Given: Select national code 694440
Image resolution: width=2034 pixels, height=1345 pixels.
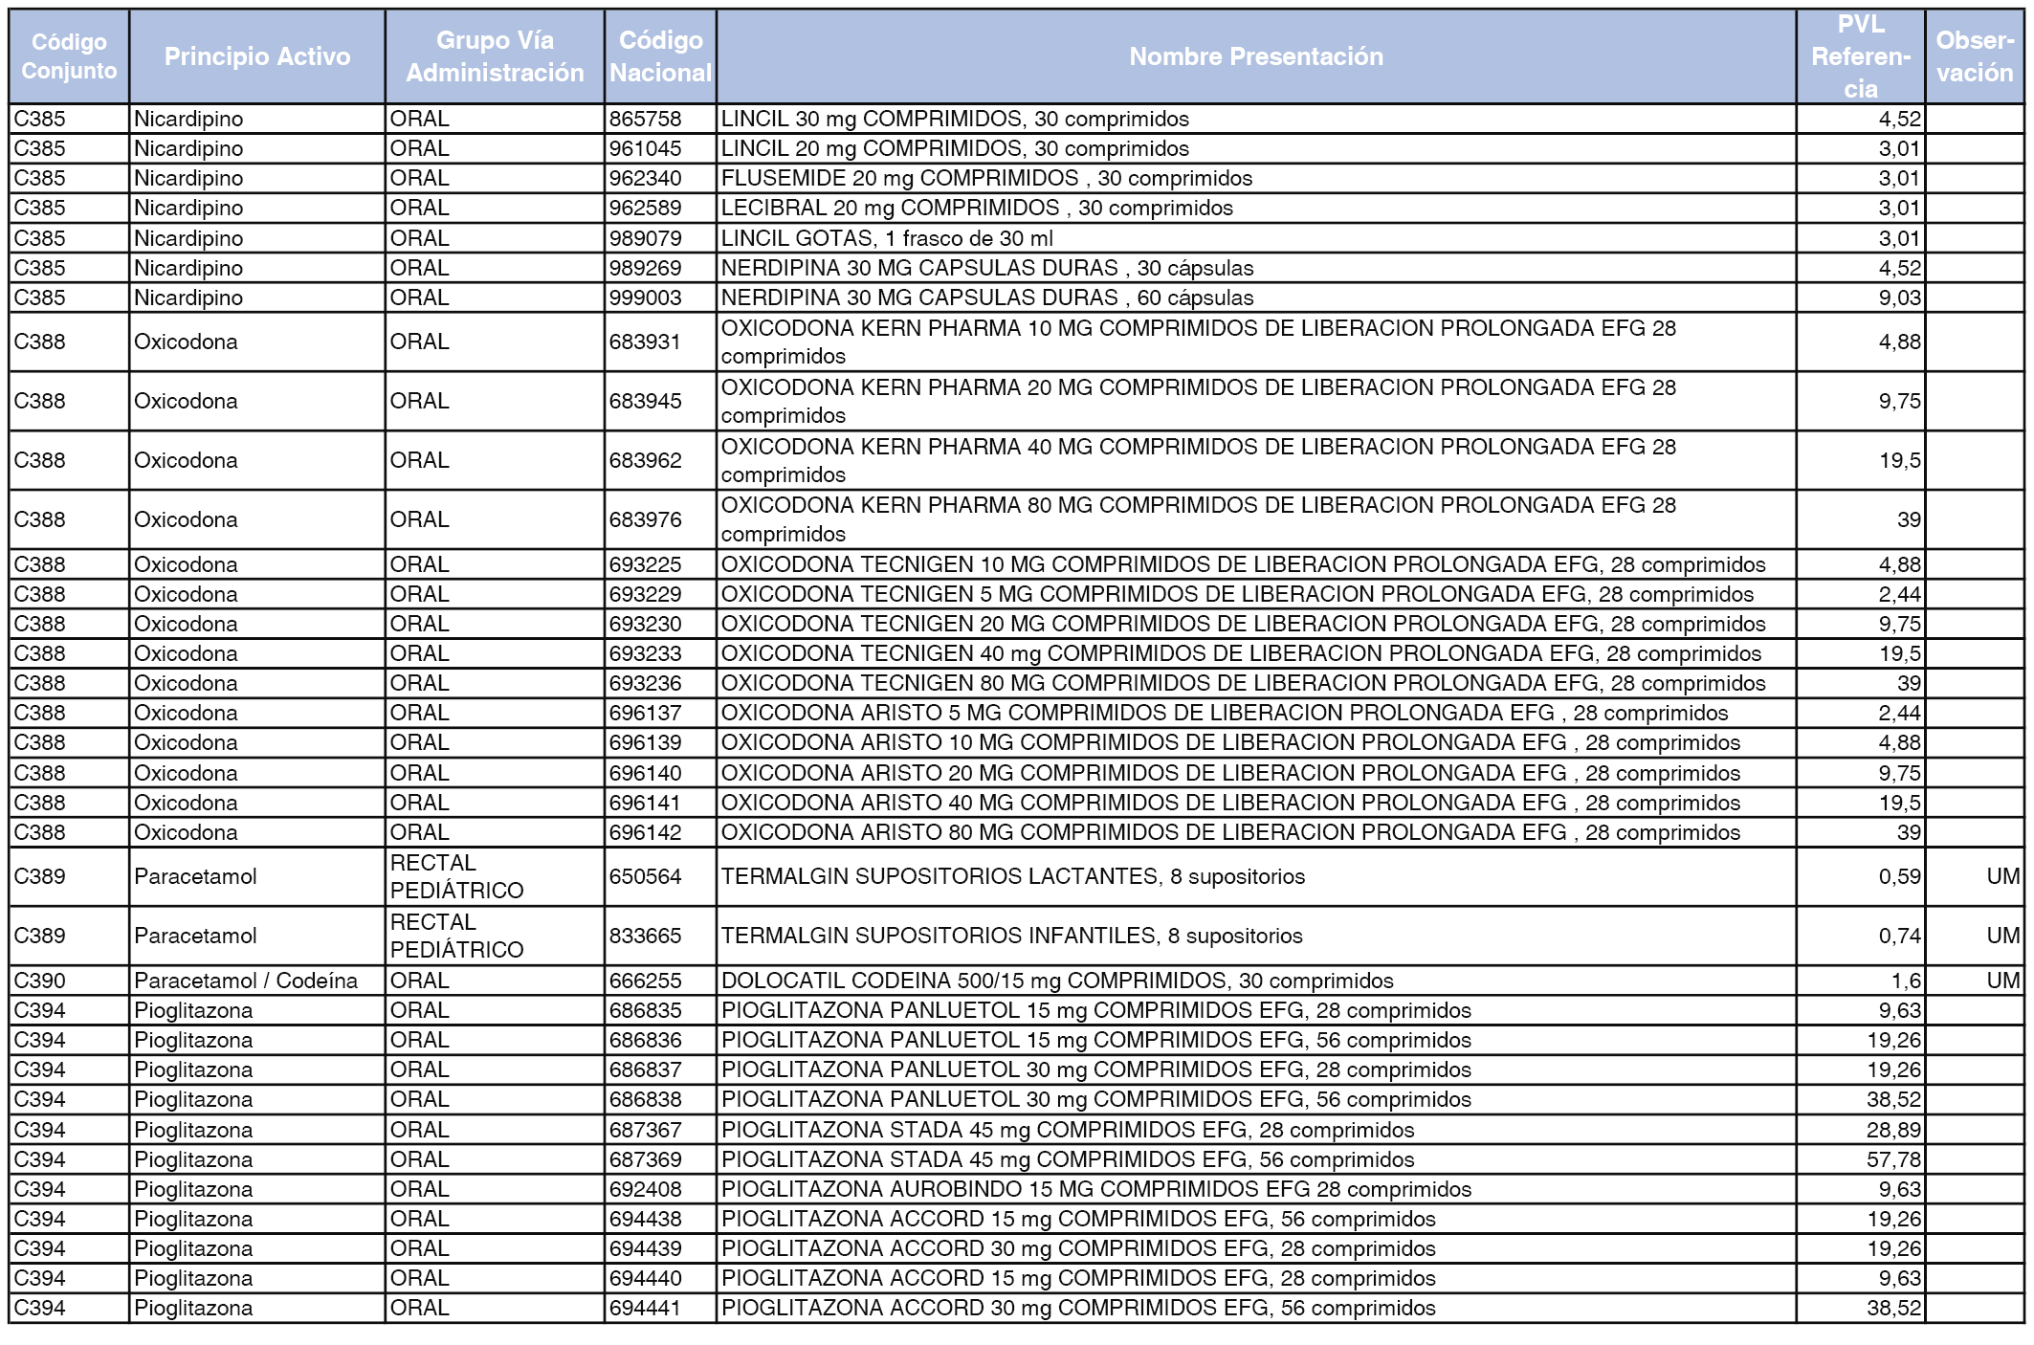Looking at the screenshot, I should tap(660, 1278).
